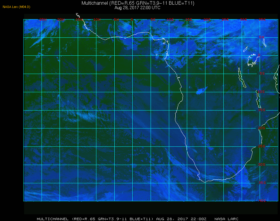
Task: Click the '35S' latitude label
Action: (262, 183)
